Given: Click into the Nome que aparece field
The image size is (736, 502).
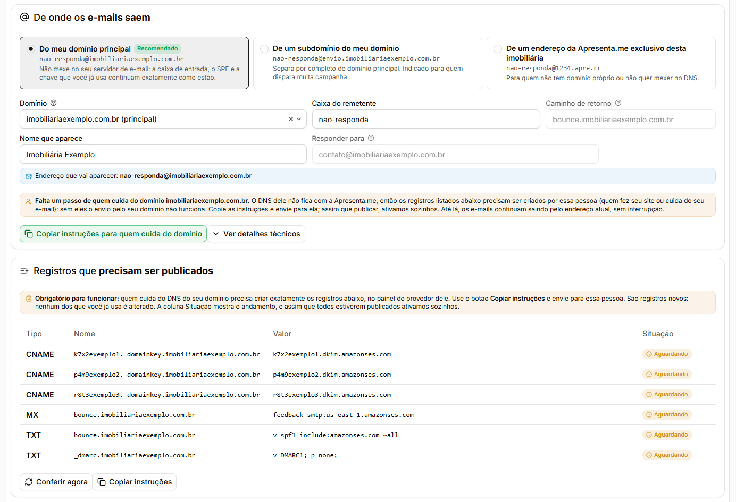Looking at the screenshot, I should tap(163, 155).
